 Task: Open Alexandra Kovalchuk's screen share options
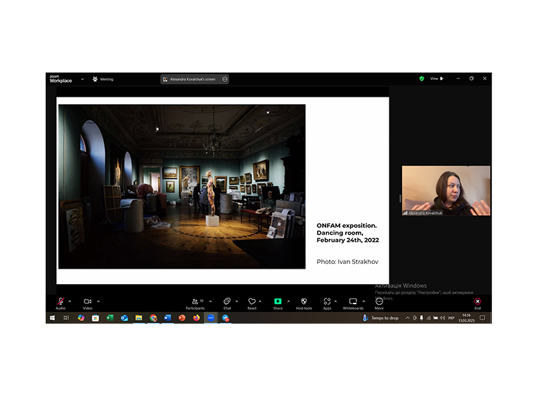point(225,79)
